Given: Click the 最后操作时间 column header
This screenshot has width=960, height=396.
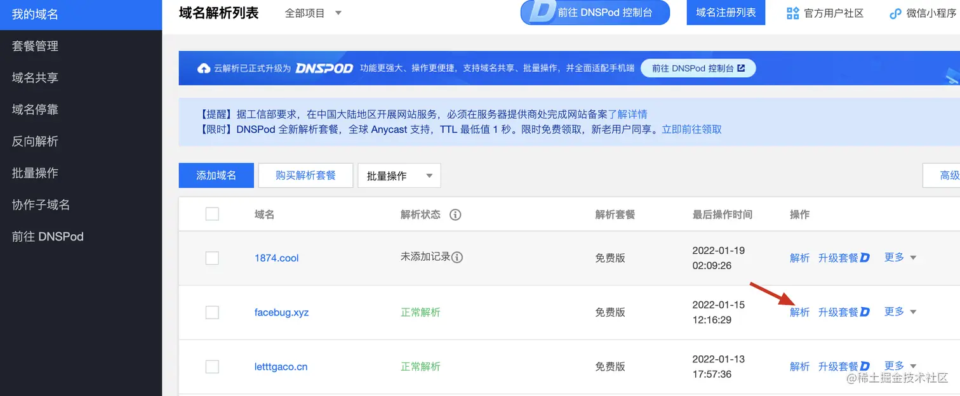Looking at the screenshot, I should 723,214.
